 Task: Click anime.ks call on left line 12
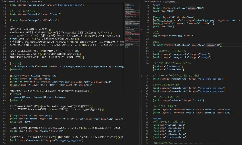click(x=36, y=14)
